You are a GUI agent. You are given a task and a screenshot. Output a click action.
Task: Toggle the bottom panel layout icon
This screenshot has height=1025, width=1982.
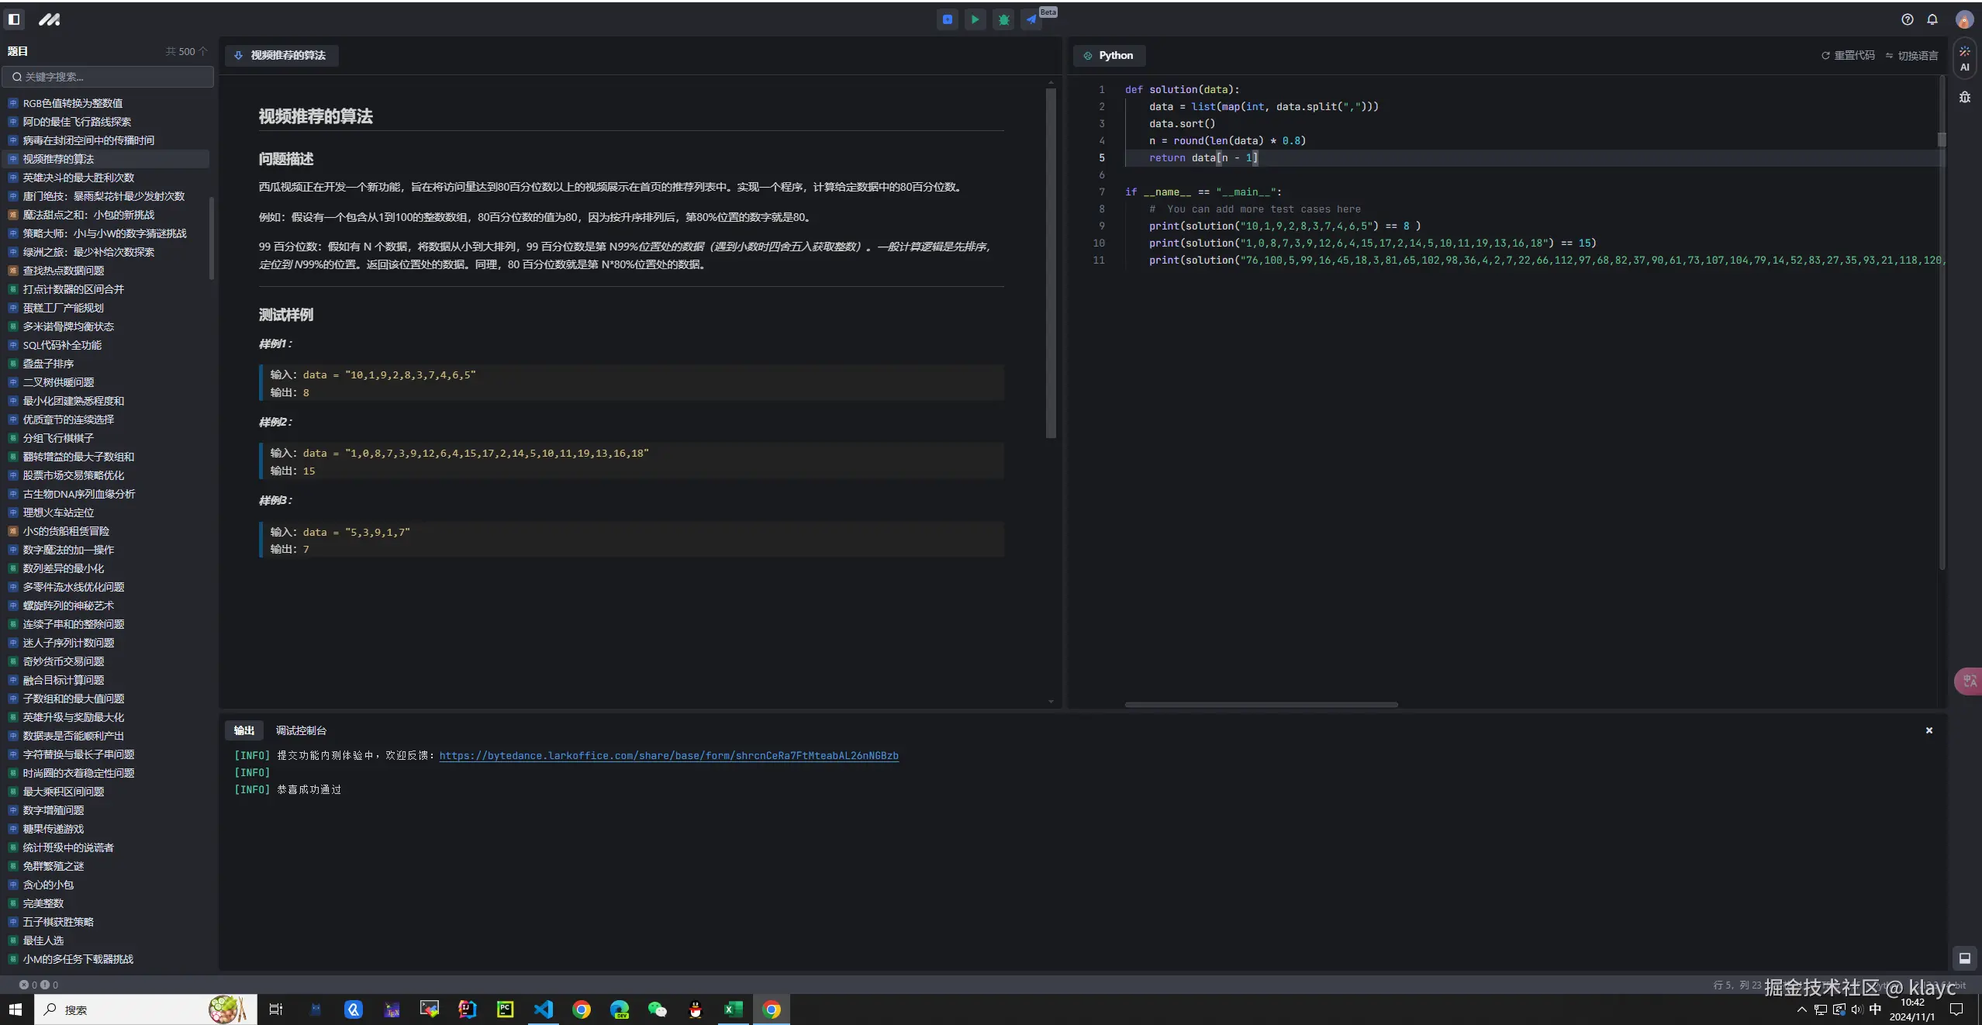1964,958
